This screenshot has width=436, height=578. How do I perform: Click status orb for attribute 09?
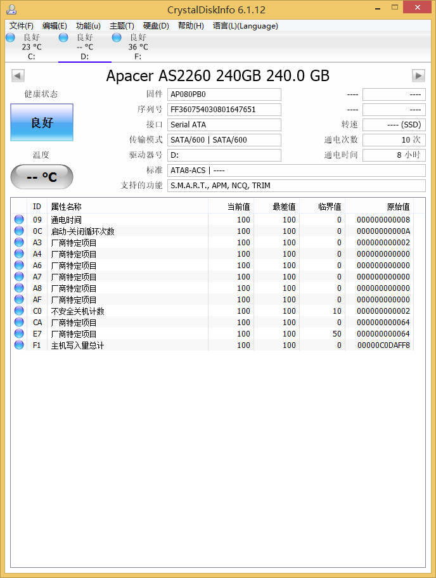(19, 220)
